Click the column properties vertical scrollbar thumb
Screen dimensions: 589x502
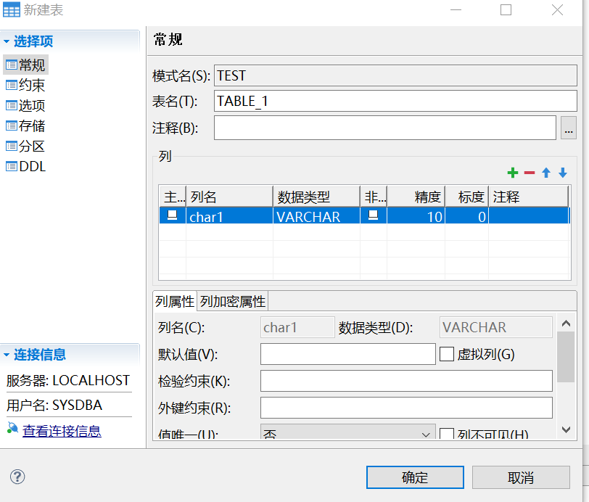(566, 357)
